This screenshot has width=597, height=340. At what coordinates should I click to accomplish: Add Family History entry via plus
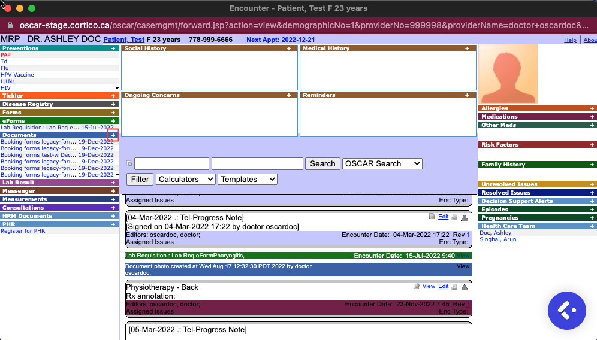(x=592, y=164)
